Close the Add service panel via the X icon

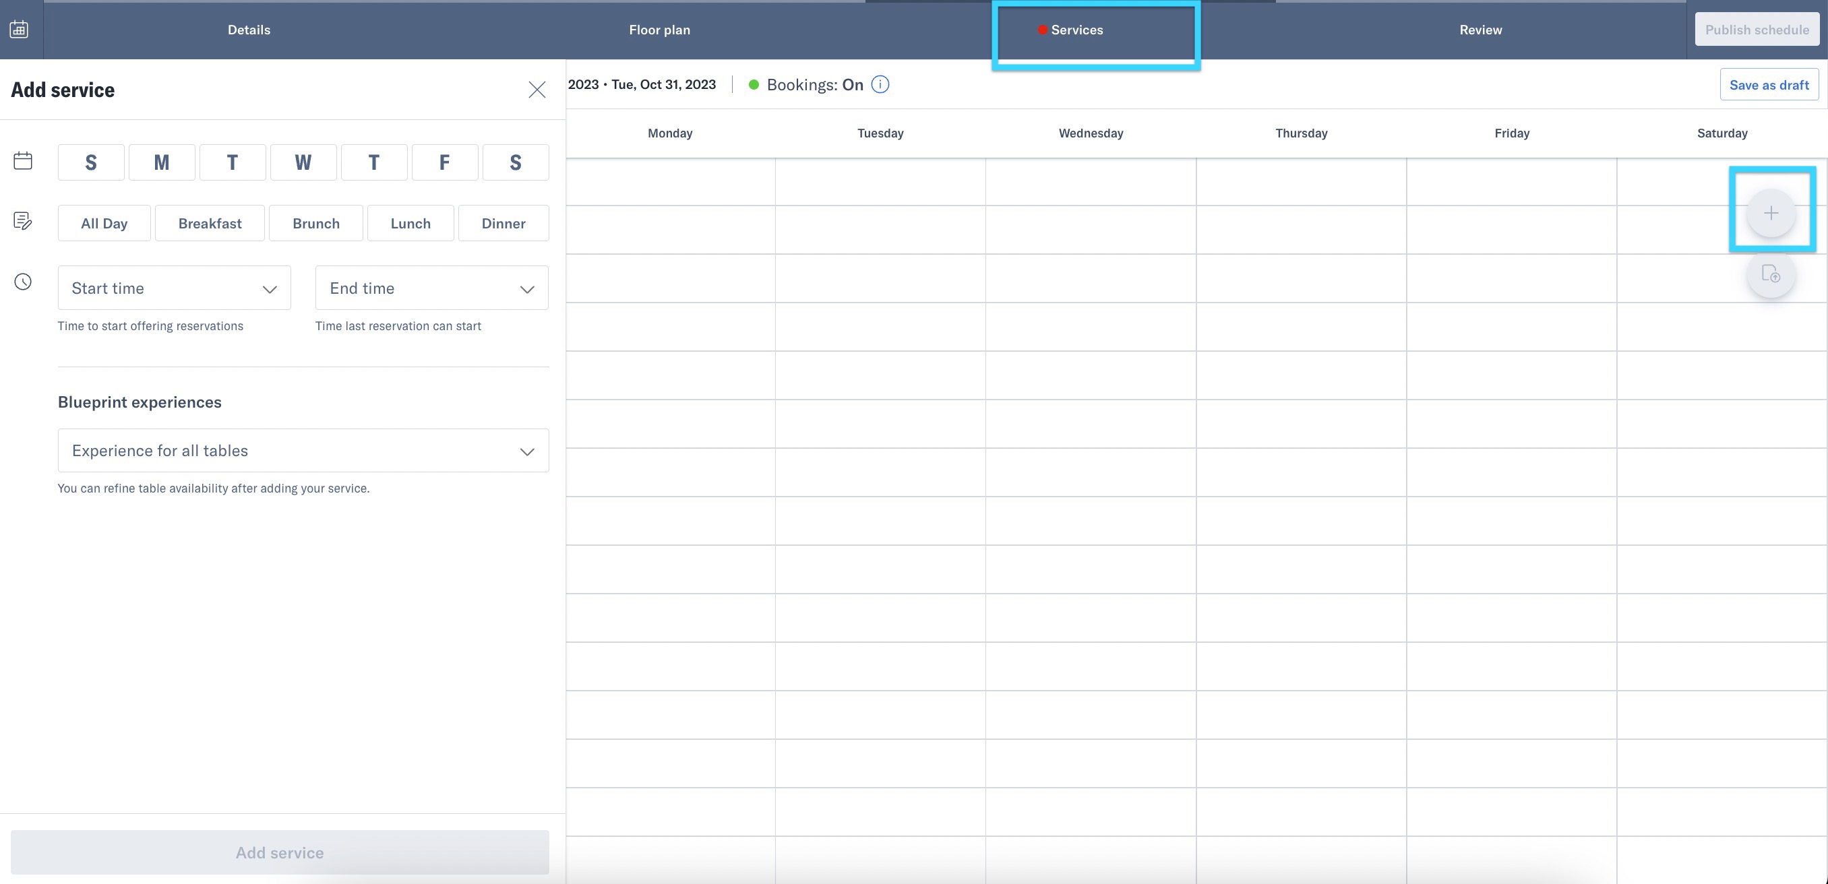pos(537,90)
